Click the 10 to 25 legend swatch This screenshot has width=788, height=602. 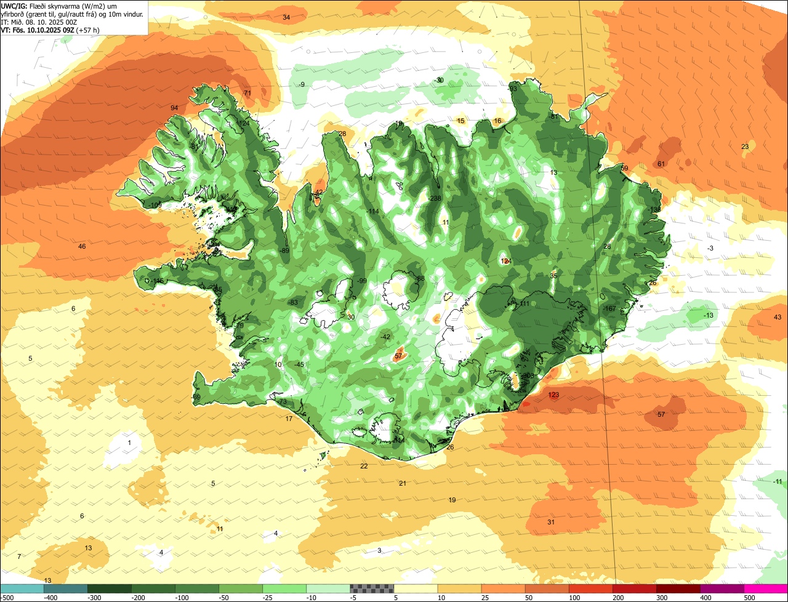tap(459, 588)
